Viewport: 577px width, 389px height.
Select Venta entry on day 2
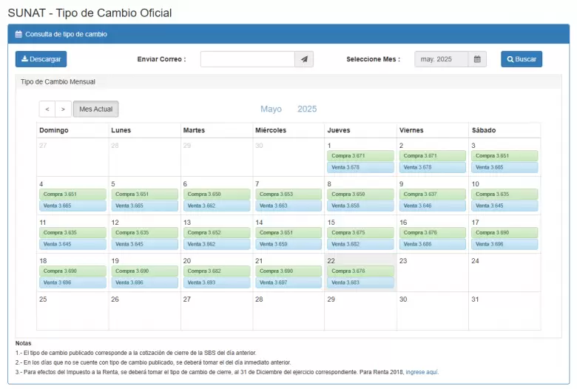pos(433,167)
